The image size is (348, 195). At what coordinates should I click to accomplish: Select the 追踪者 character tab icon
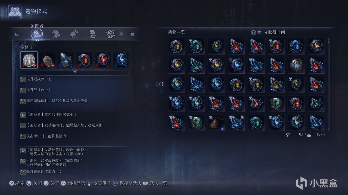[37, 34]
